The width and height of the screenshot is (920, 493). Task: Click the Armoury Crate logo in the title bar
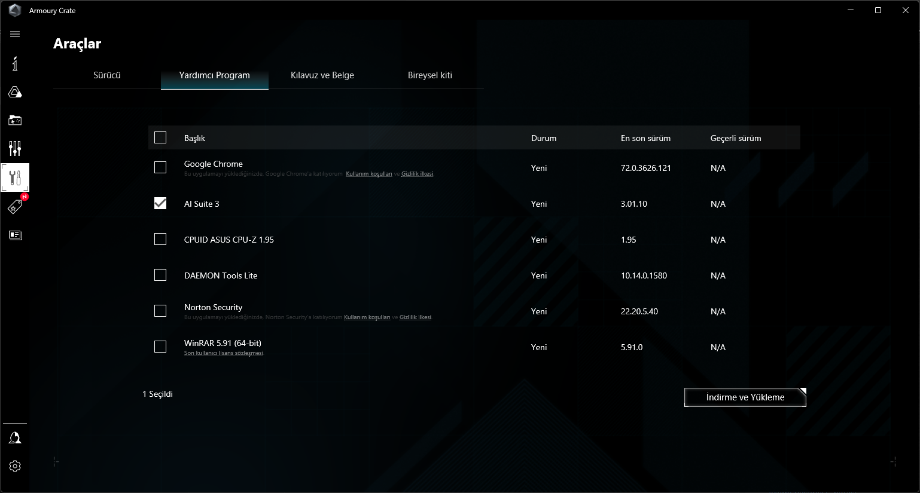pos(15,10)
